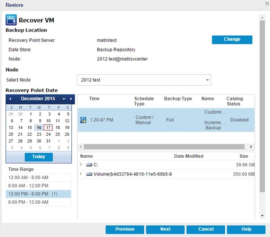Click the recovery point icon beside 1:20:47 PM
This screenshot has width=270, height=237.
(x=83, y=120)
